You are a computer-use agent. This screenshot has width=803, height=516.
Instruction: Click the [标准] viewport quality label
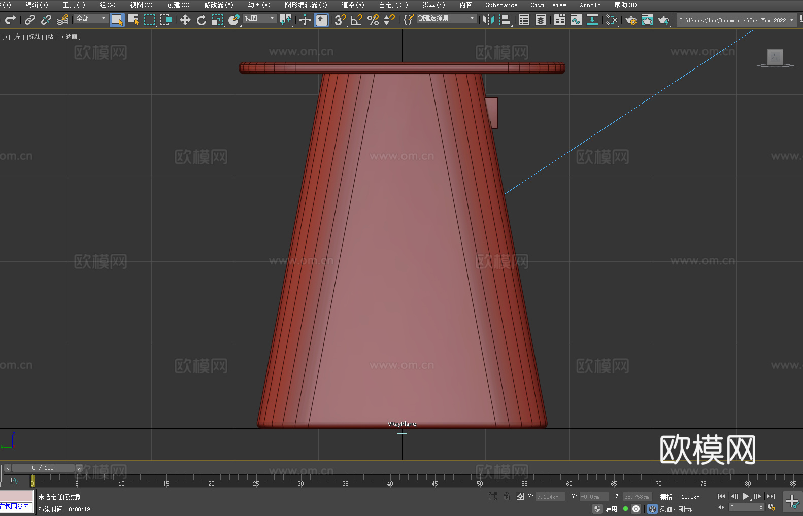point(35,37)
